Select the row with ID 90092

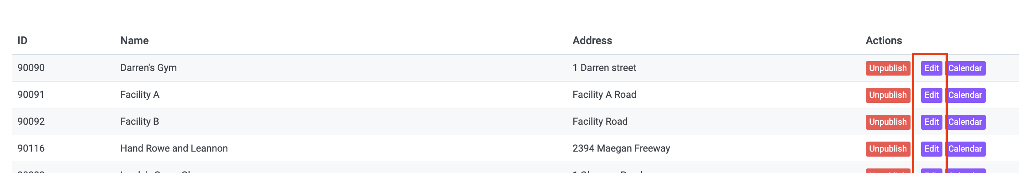click(x=515, y=122)
